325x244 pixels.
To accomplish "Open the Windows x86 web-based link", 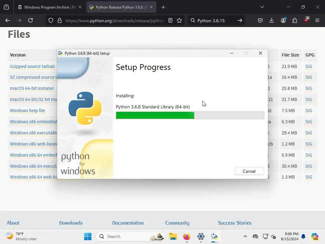I will (x=33, y=144).
